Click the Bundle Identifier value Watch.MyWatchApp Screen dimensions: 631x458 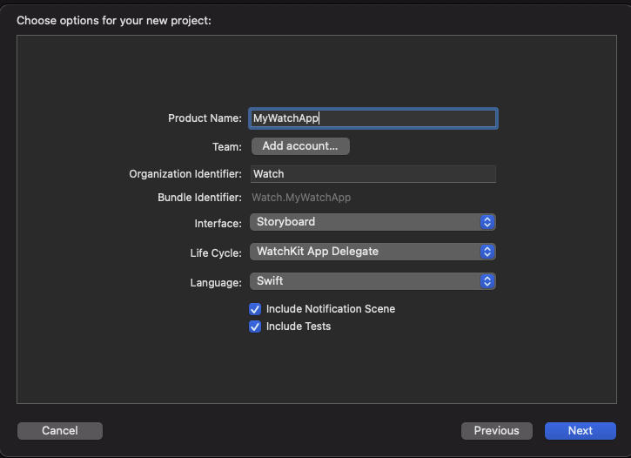pyautogui.click(x=301, y=198)
